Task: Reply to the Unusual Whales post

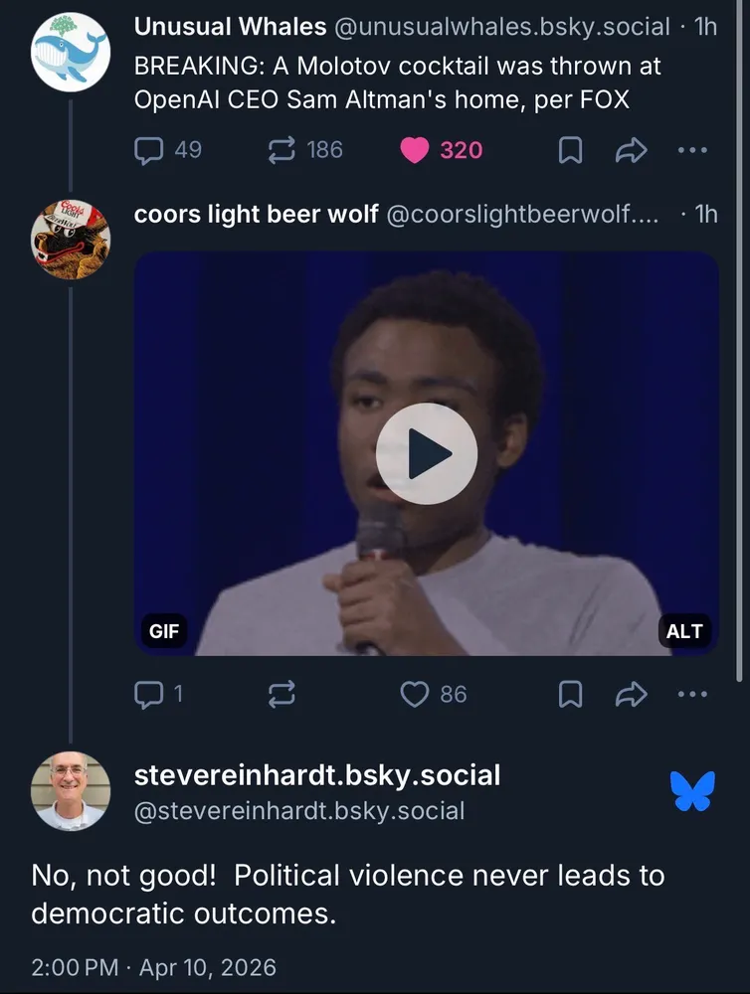Action: (x=150, y=150)
